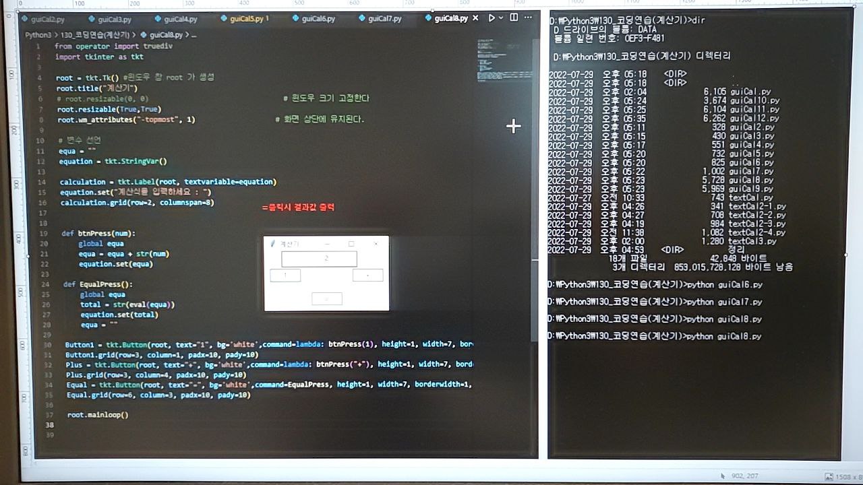Switch to the guiCal6.py editor tab

pyautogui.click(x=314, y=19)
